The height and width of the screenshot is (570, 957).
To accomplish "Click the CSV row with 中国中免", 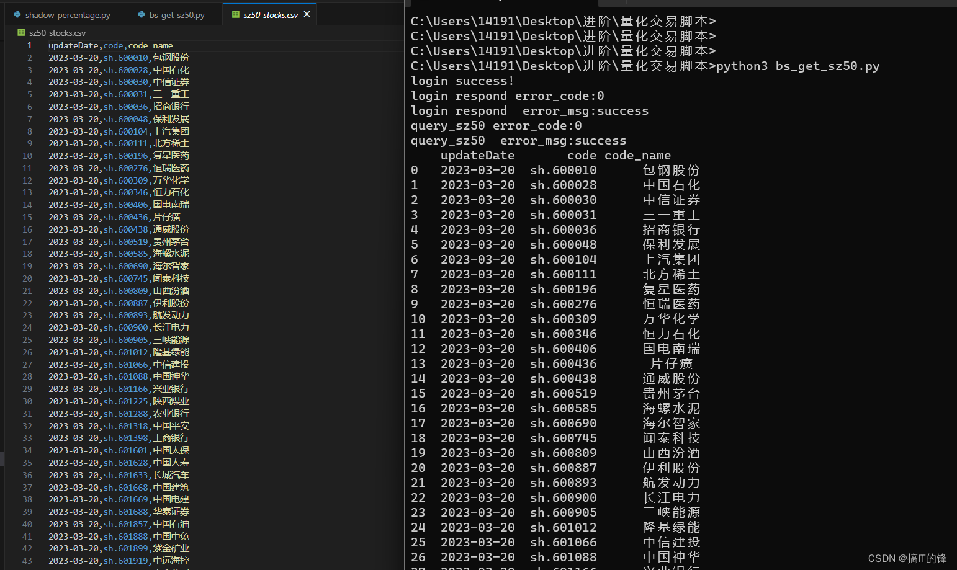I will point(119,537).
